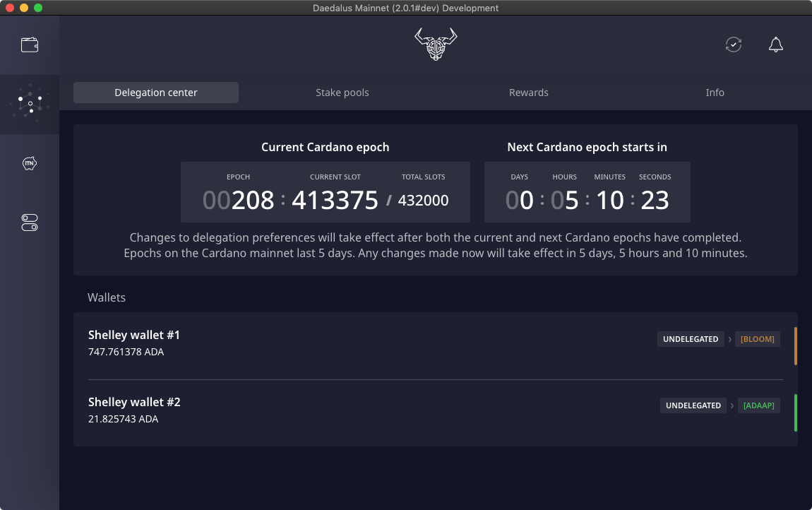Click the green color bar of wallet #2
Image resolution: width=812 pixels, height=510 pixels.
point(796,413)
